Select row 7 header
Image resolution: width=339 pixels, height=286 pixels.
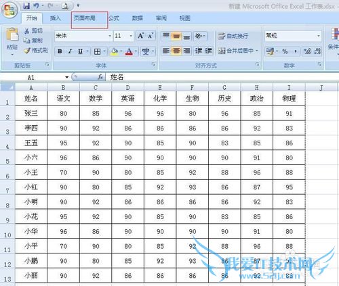coord(7,187)
